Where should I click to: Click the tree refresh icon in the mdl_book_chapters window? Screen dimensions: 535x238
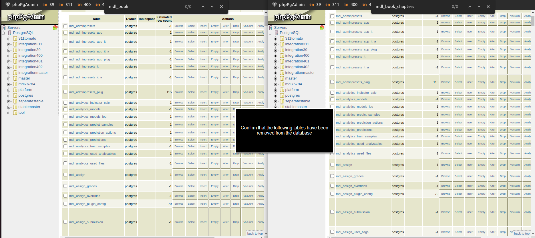[322, 28]
